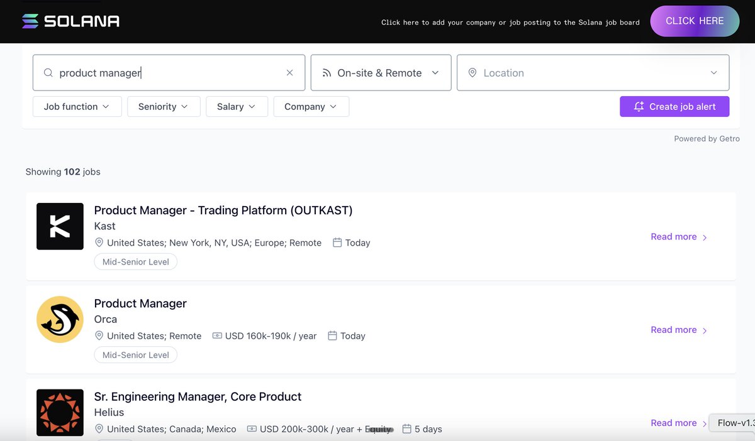Clear the product manager search text

(x=289, y=73)
